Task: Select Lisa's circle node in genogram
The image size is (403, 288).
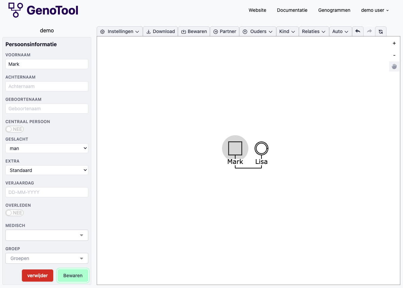Action: click(261, 148)
